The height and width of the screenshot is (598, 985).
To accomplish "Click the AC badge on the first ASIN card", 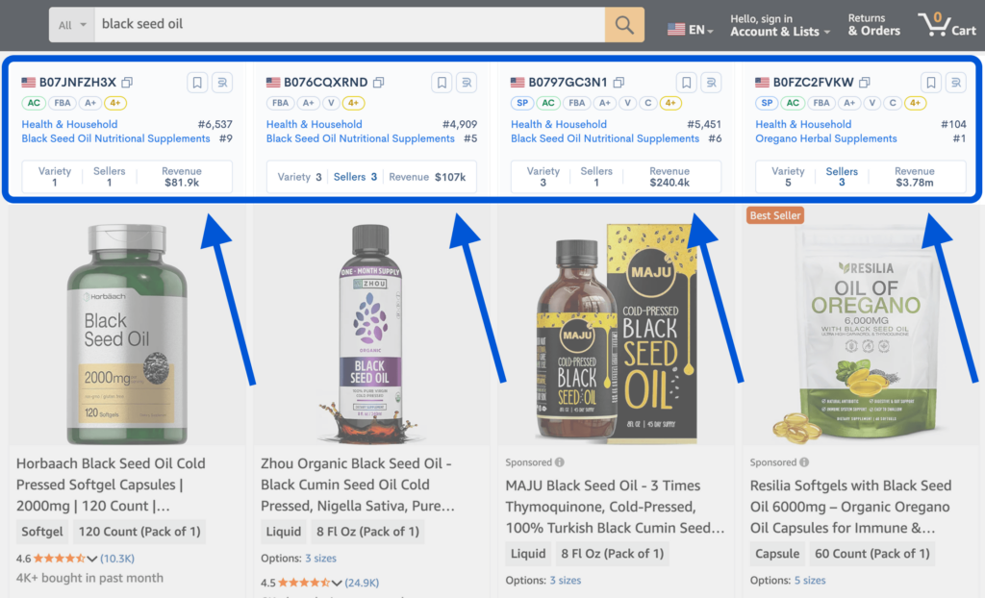I will click(x=33, y=102).
